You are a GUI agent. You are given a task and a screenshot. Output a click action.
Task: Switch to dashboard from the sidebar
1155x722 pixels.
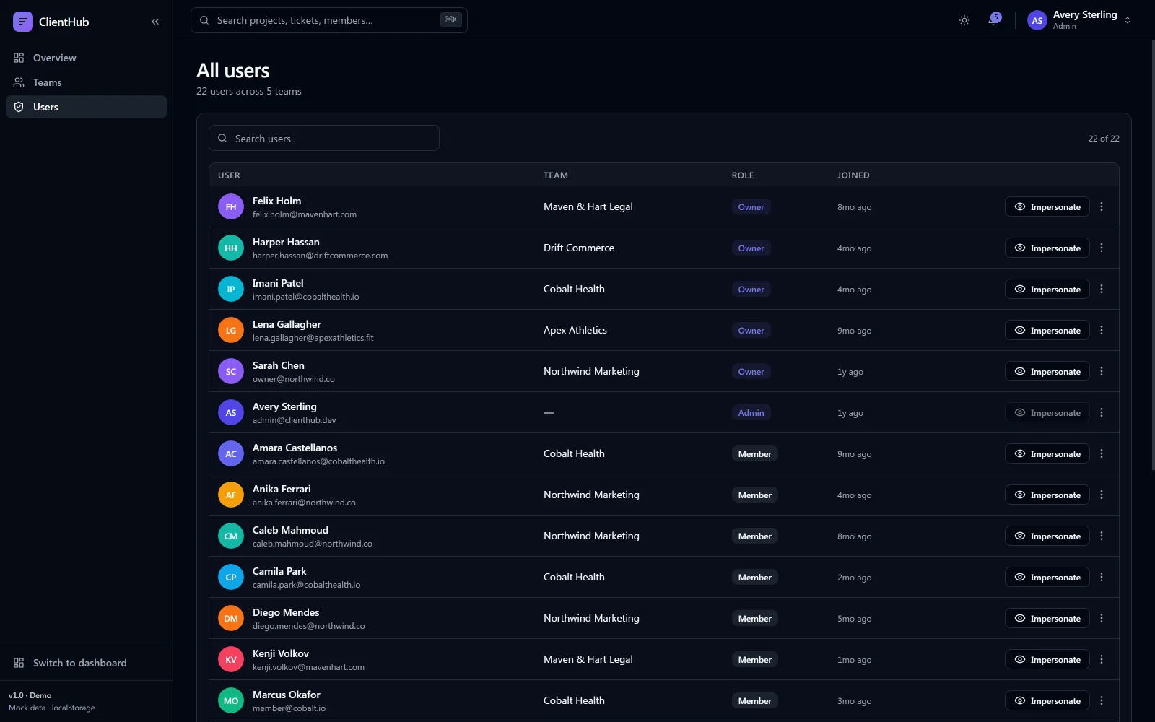point(86,663)
